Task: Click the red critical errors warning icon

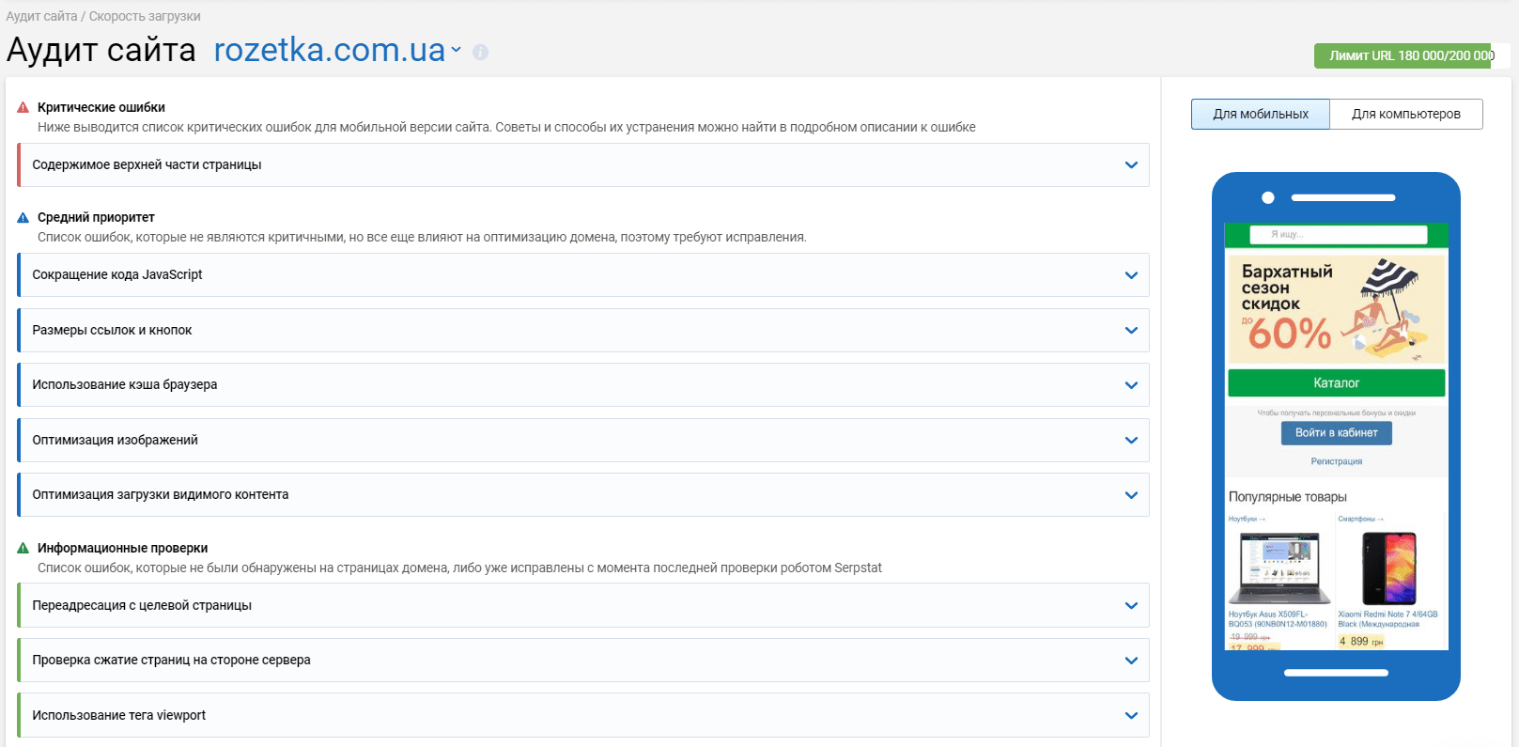Action: [x=23, y=107]
